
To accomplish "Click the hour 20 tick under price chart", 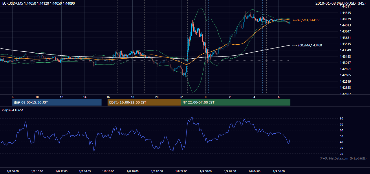I will click(x=157, y=97).
